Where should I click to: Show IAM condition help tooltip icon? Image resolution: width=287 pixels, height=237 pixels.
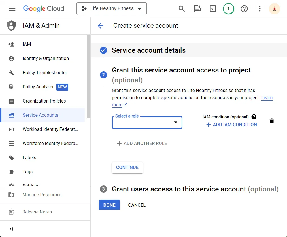(x=254, y=117)
